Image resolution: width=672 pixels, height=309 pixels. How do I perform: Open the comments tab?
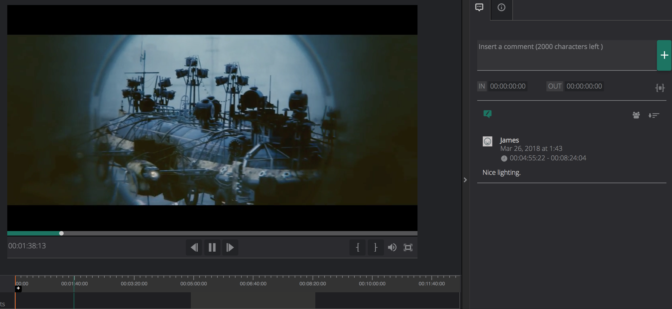pyautogui.click(x=479, y=8)
